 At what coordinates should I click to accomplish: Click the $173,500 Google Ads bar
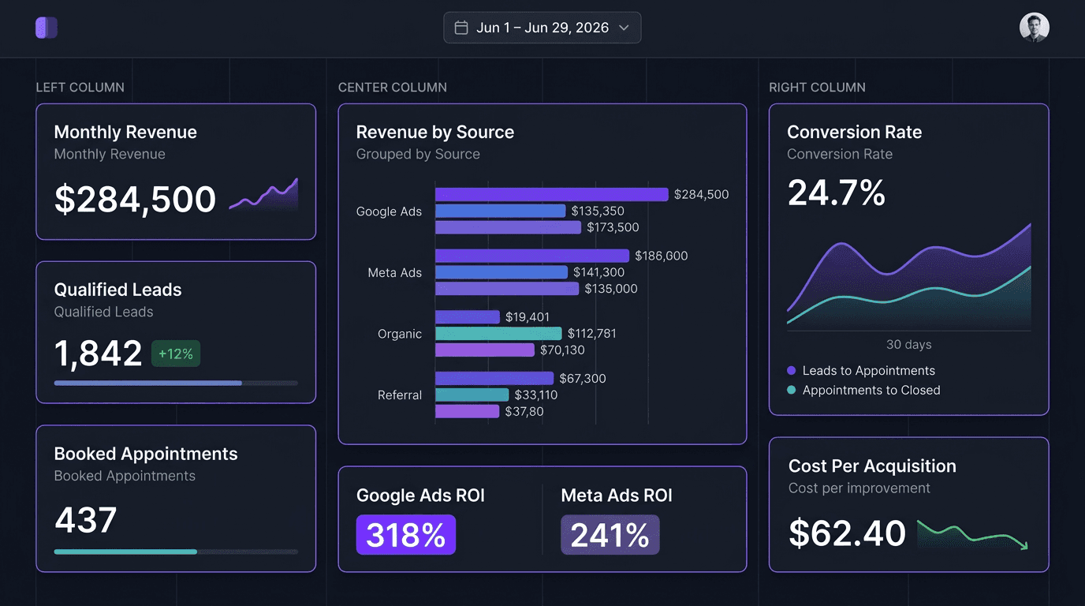click(509, 227)
